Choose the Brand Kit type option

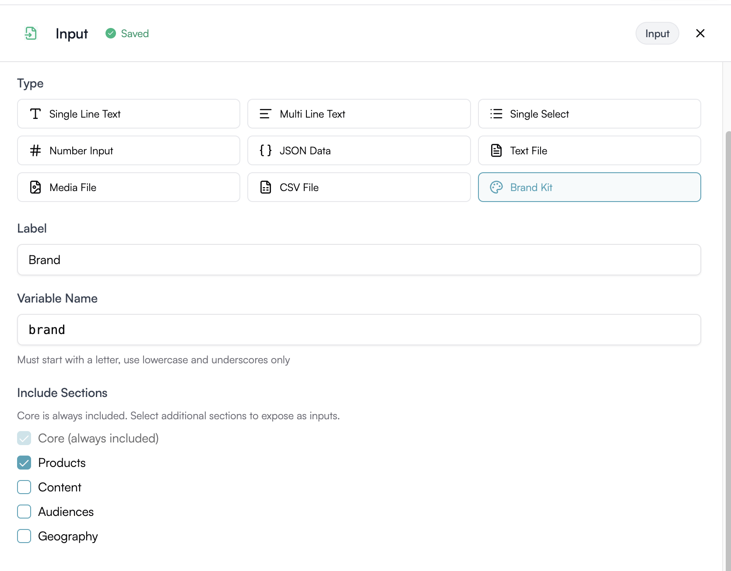[589, 187]
